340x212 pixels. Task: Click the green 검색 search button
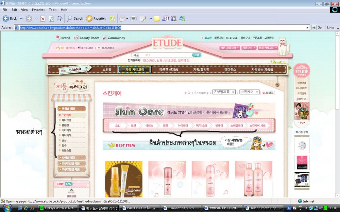tap(197, 55)
